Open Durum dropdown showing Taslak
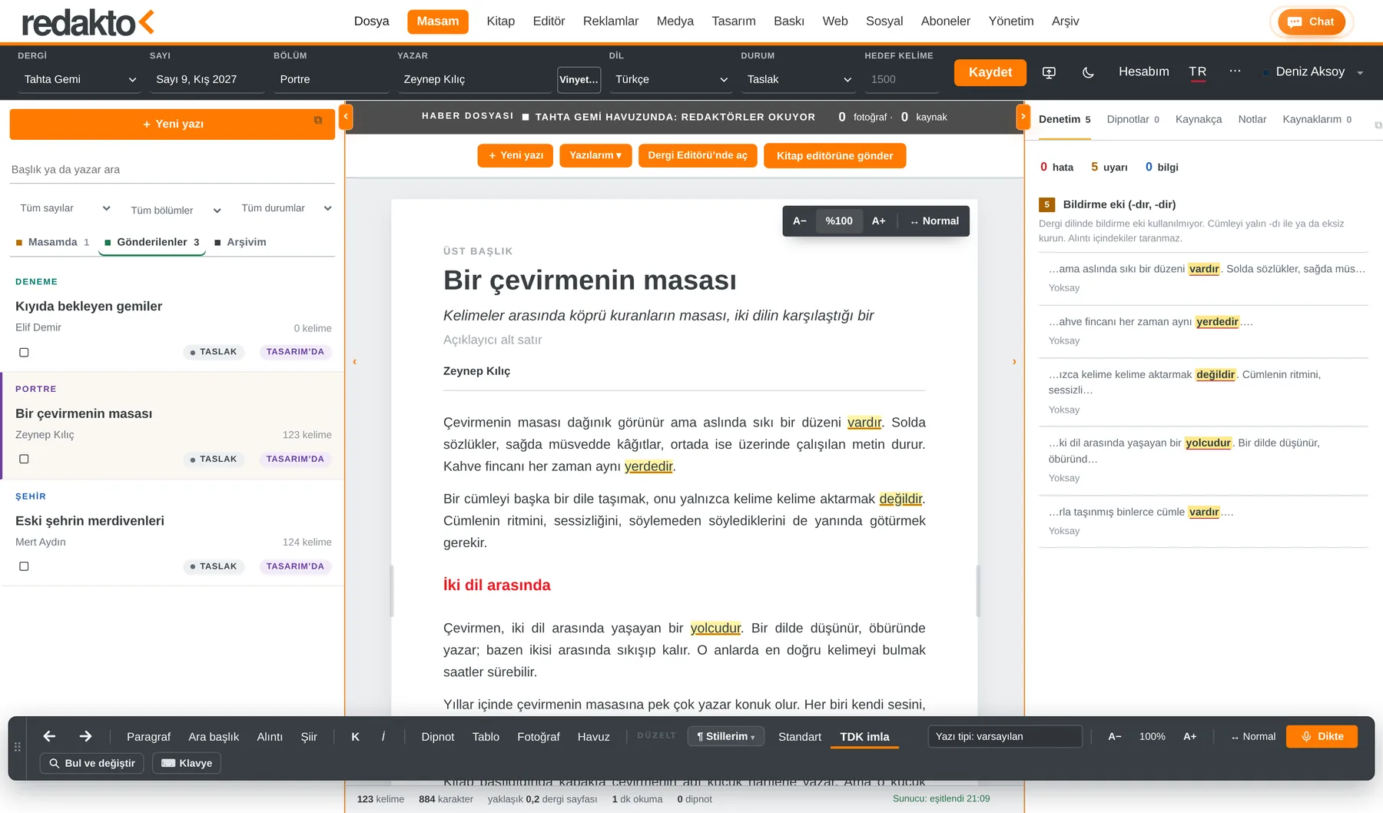Image resolution: width=1383 pixels, height=813 pixels. 798,79
